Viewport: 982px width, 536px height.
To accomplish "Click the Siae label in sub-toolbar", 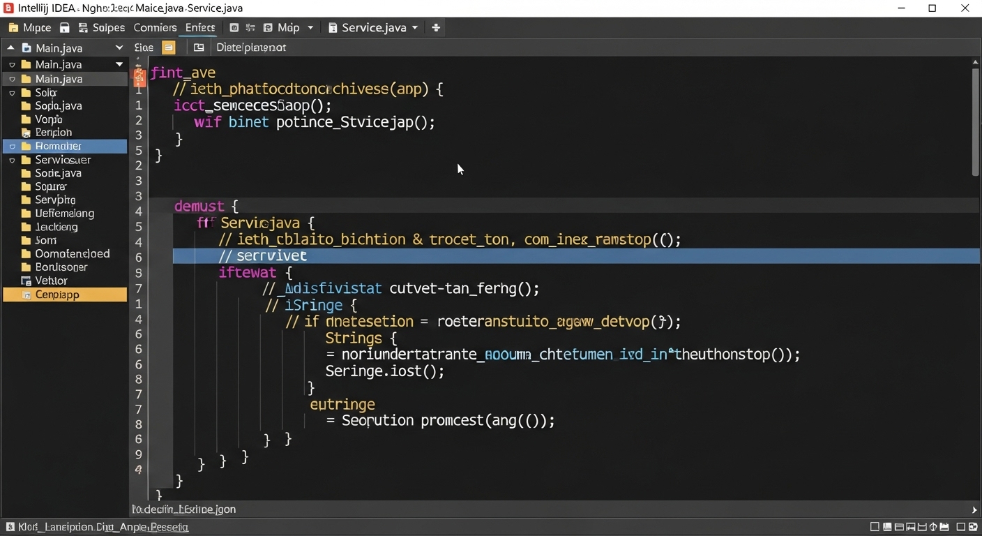I will (x=144, y=47).
